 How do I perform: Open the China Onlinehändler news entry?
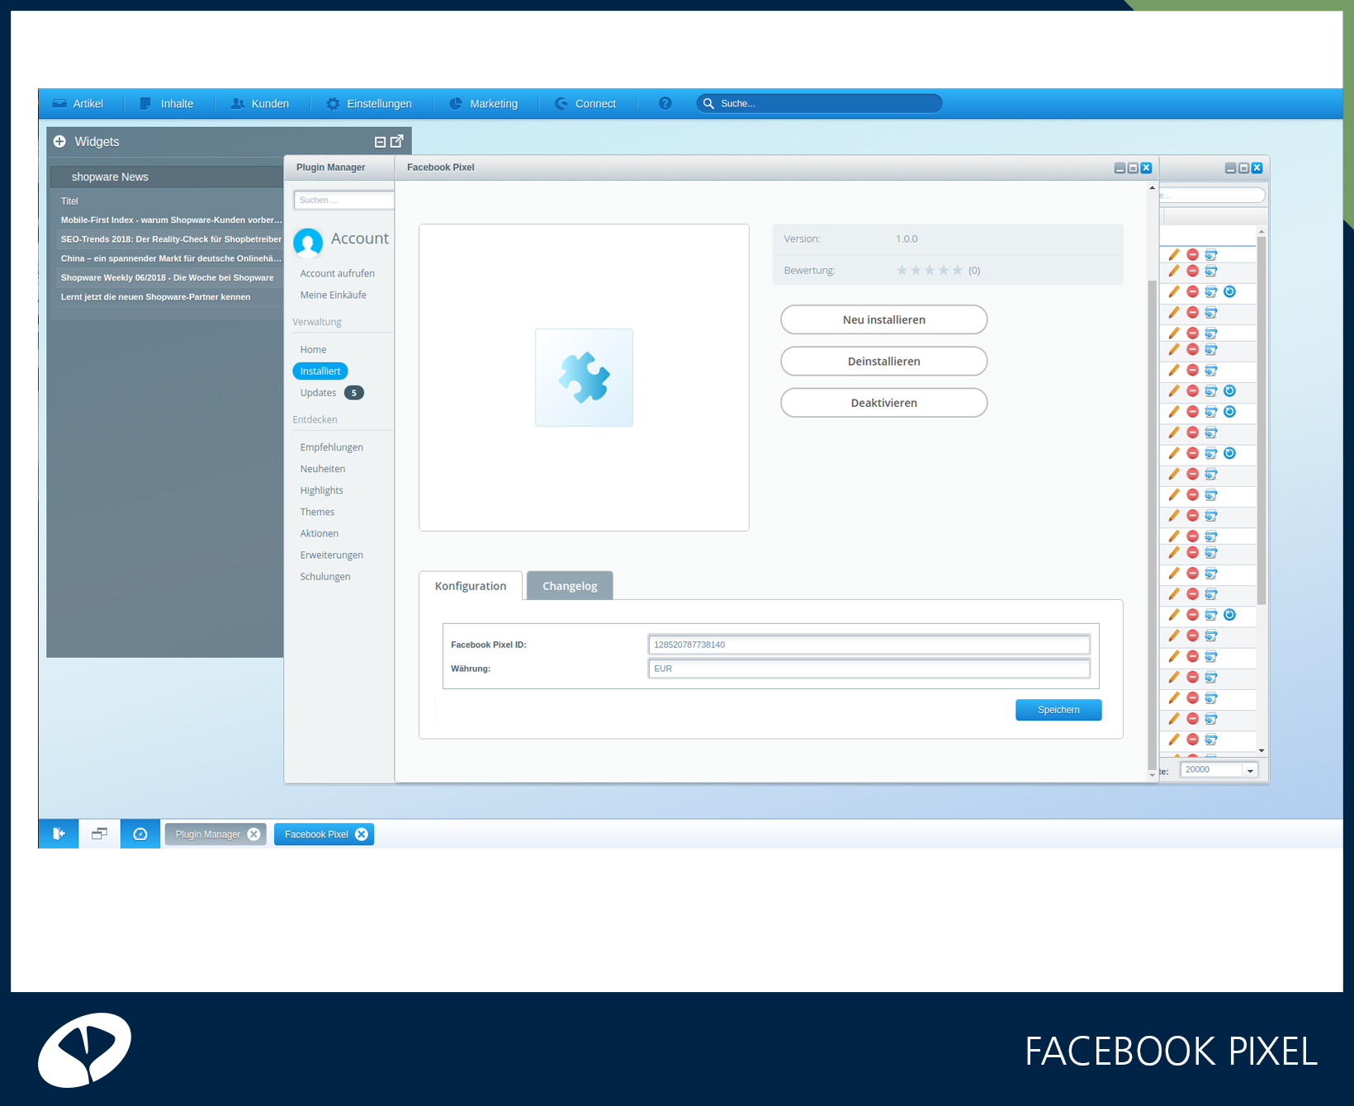171,258
